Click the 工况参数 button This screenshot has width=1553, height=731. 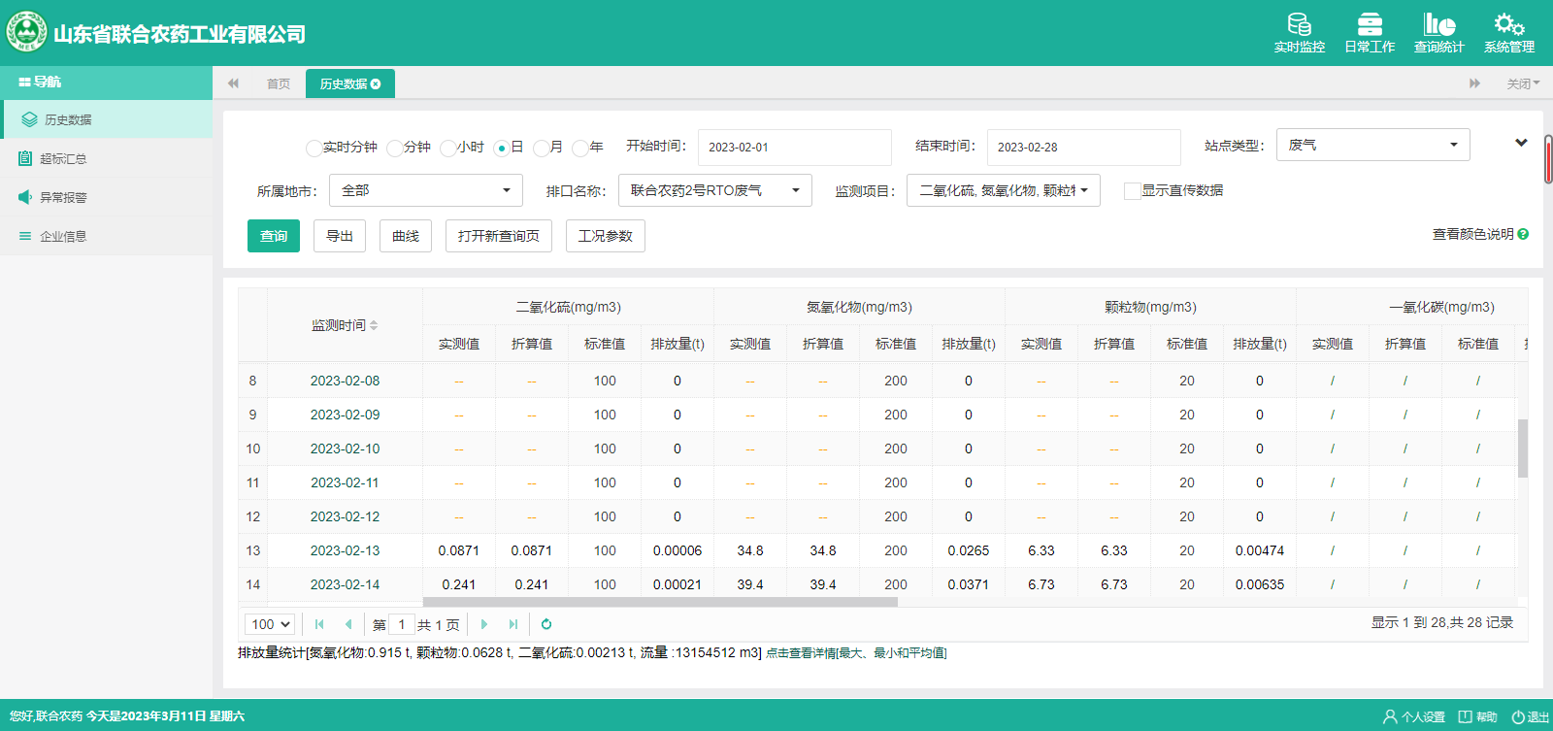tap(606, 236)
